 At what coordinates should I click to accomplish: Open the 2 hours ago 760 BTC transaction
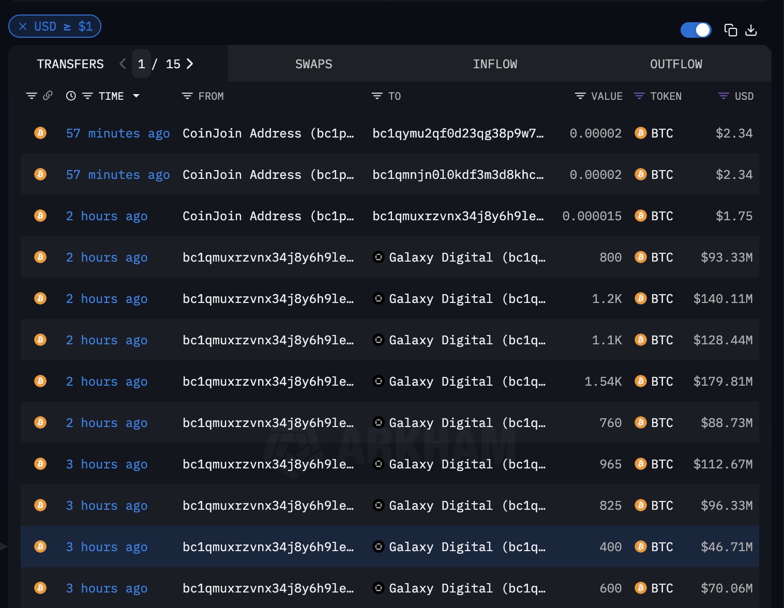107,423
